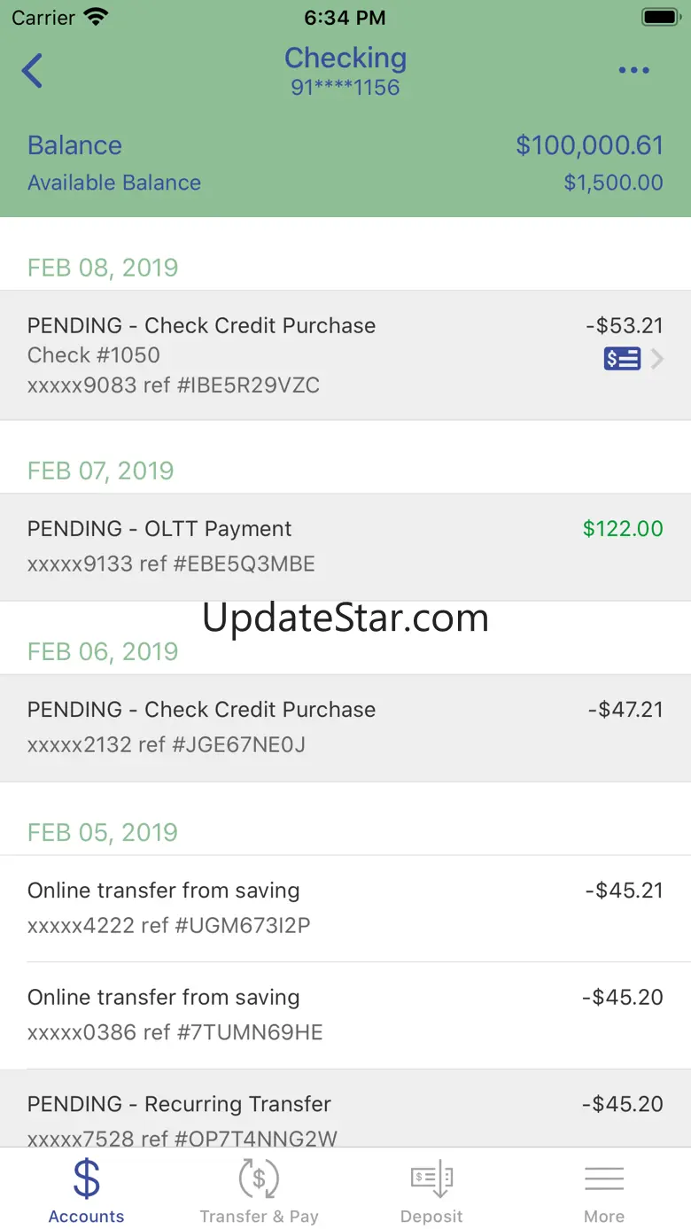Viewport: 691px width, 1229px height.
Task: Tap the battery indicator in status bar
Action: (x=661, y=17)
